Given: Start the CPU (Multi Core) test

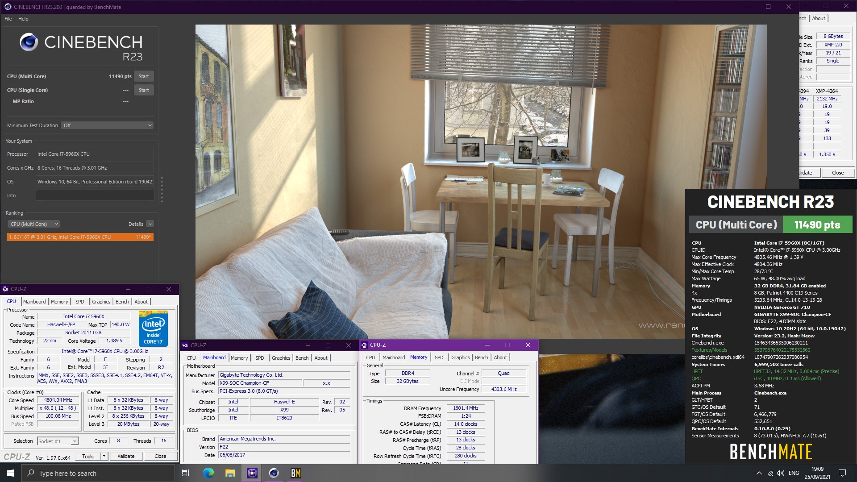Looking at the screenshot, I should coord(144,76).
